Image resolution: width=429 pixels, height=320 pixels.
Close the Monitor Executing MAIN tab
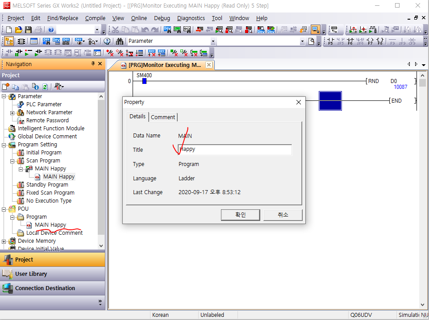tap(209, 65)
